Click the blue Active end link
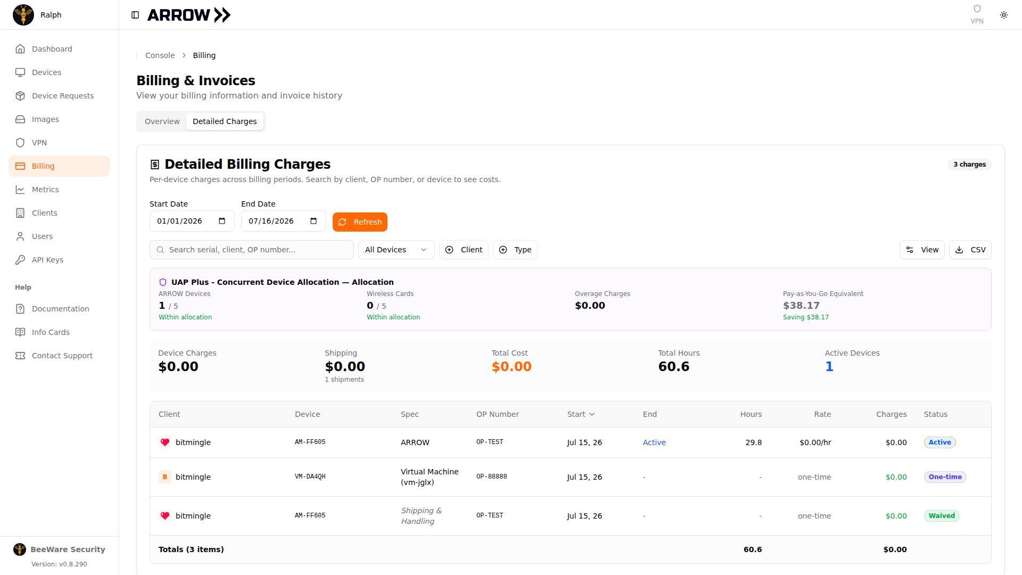 654,442
